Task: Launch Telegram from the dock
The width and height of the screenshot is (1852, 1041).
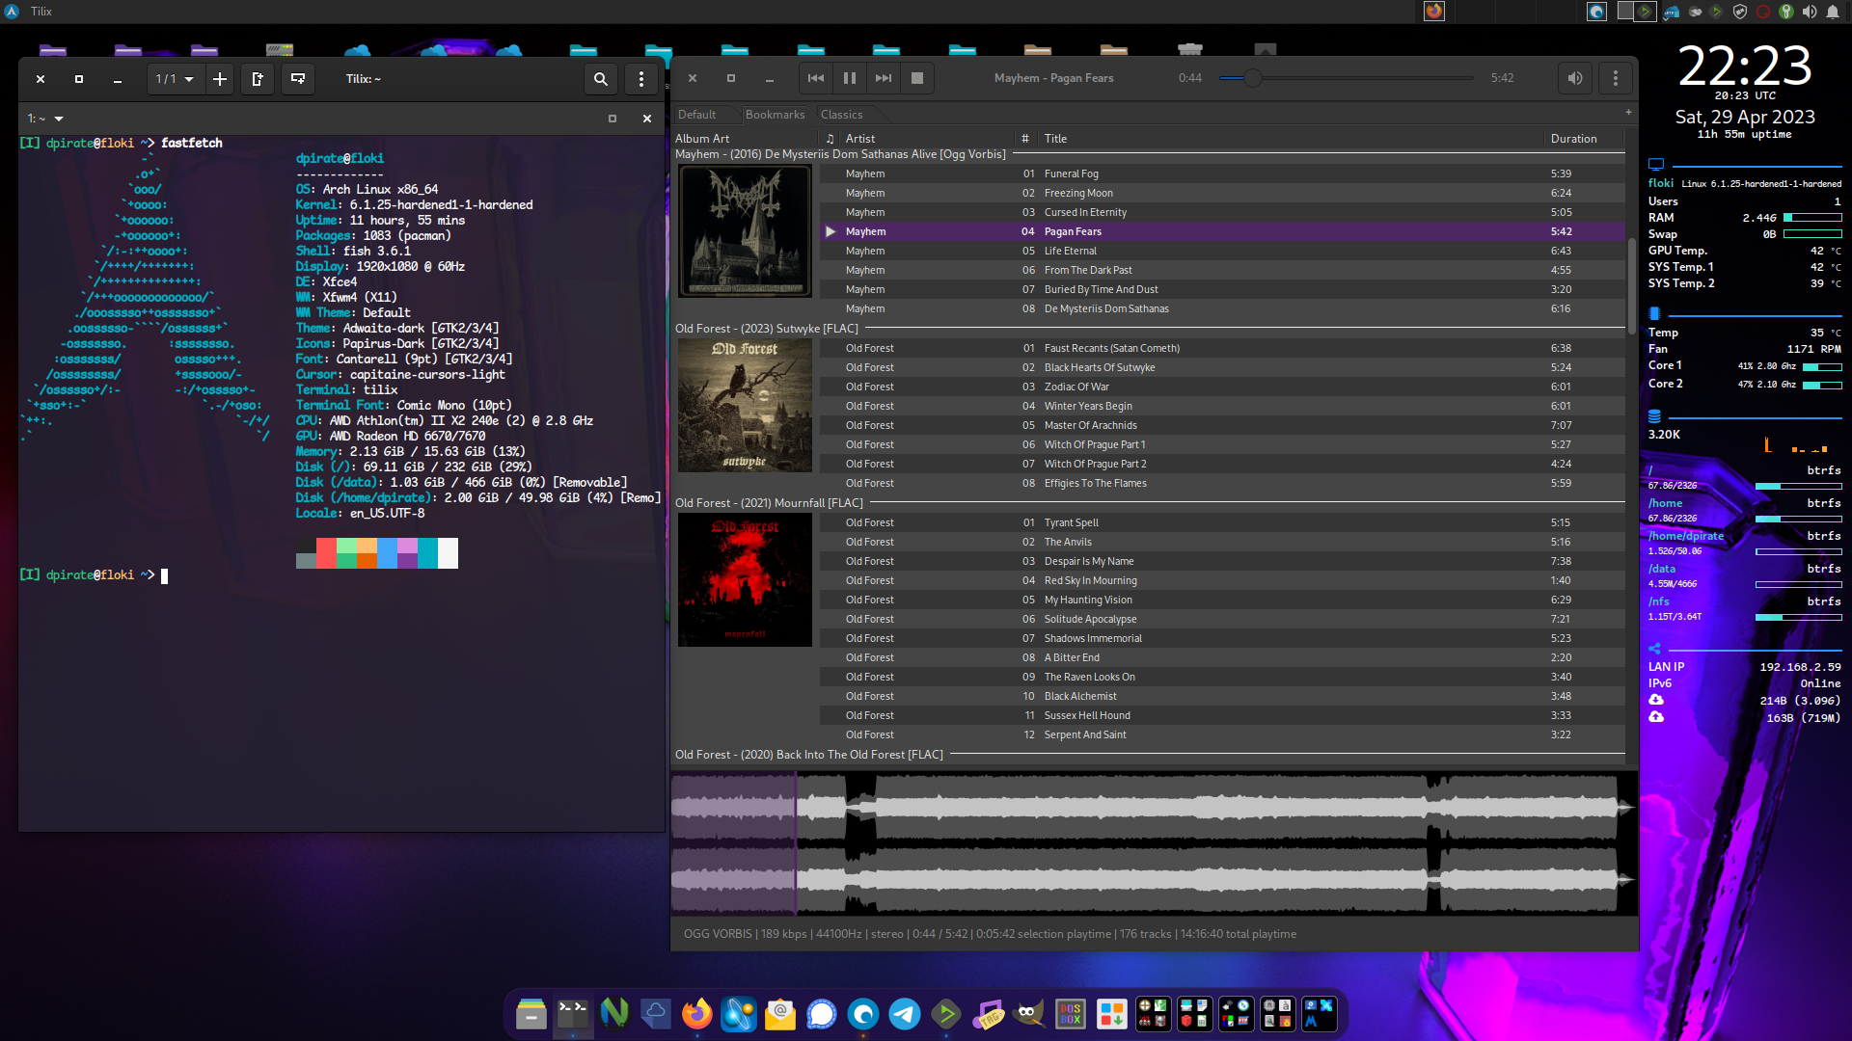Action: tap(904, 1014)
